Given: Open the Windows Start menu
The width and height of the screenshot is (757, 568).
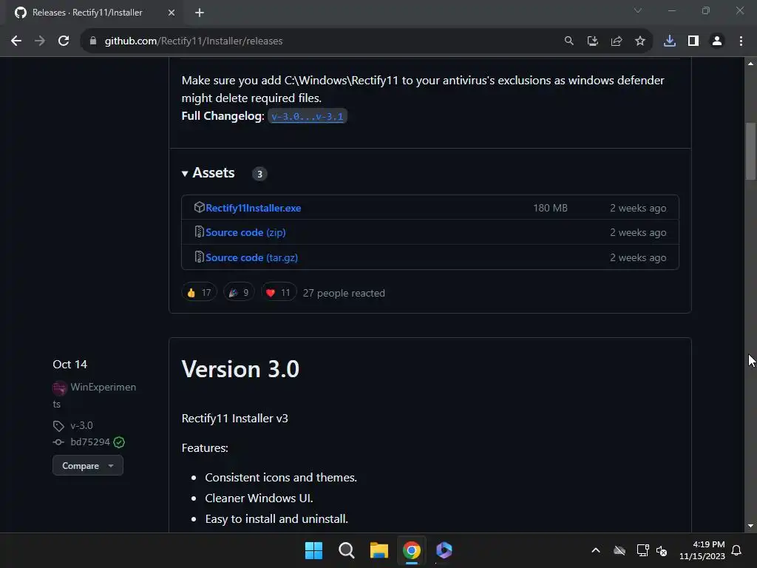Looking at the screenshot, I should pyautogui.click(x=313, y=550).
